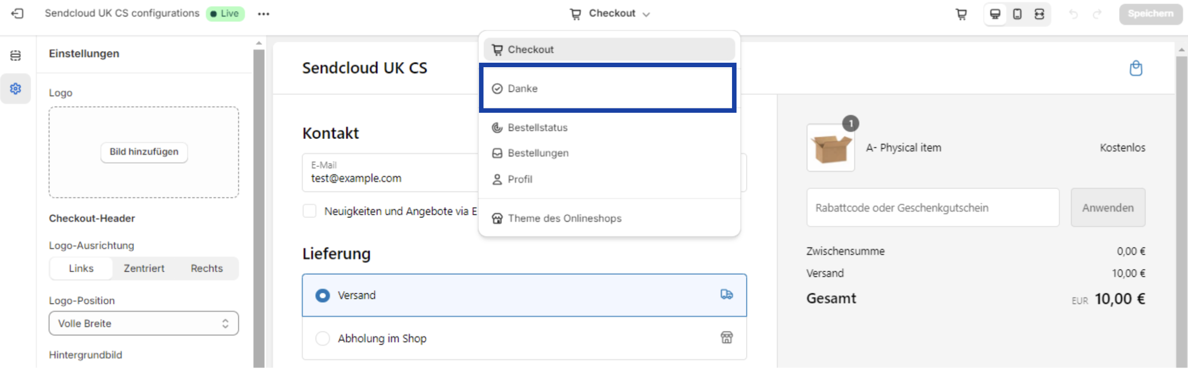Check the Neuigkeiten und Angebote checkbox
This screenshot has height=369, width=1188.
(x=309, y=211)
